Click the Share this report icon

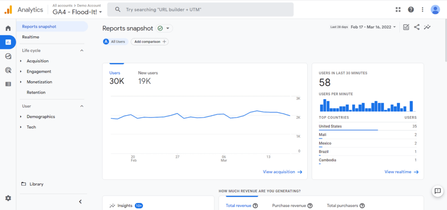(x=417, y=27)
